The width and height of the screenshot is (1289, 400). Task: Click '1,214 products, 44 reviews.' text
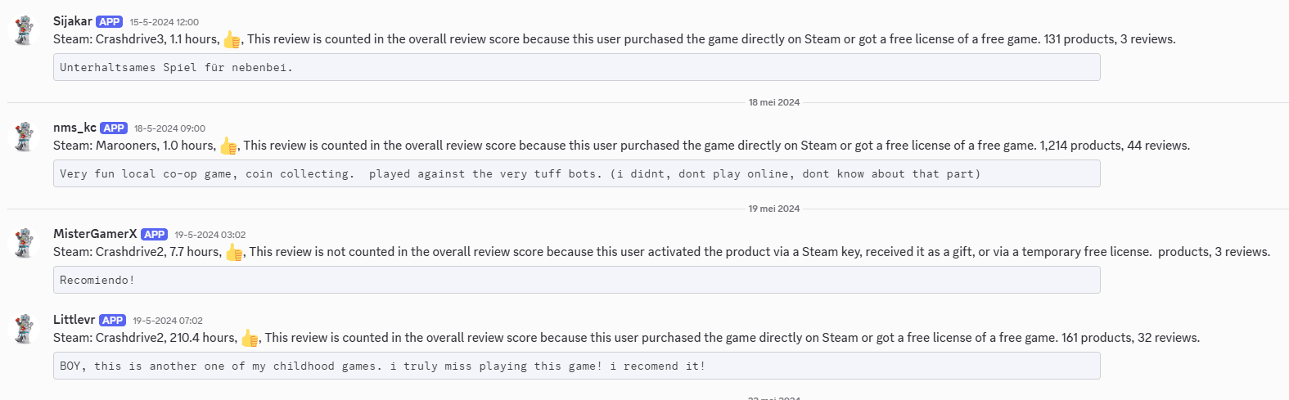click(x=1115, y=146)
